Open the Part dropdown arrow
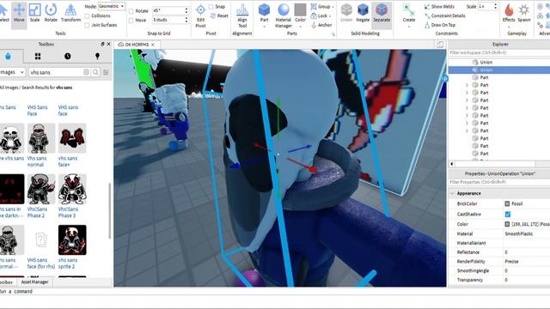The height and width of the screenshot is (309, 550). tap(264, 27)
